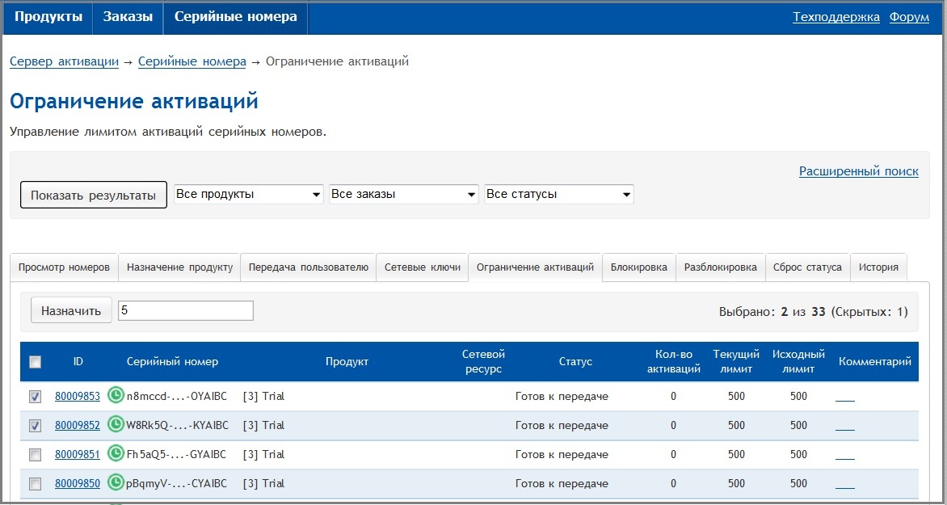Image resolution: width=947 pixels, height=505 pixels.
Task: Uncheck the checkbox for ID 80009853
Action: tap(35, 397)
